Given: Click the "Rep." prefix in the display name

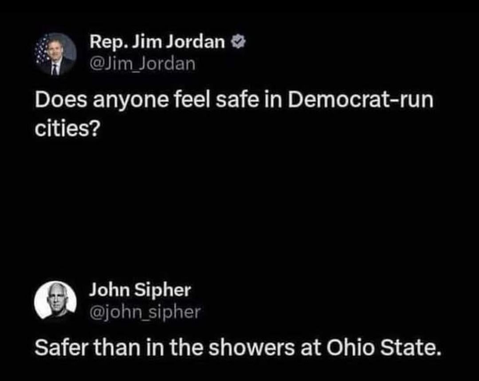Looking at the screenshot, I should click(x=104, y=42).
